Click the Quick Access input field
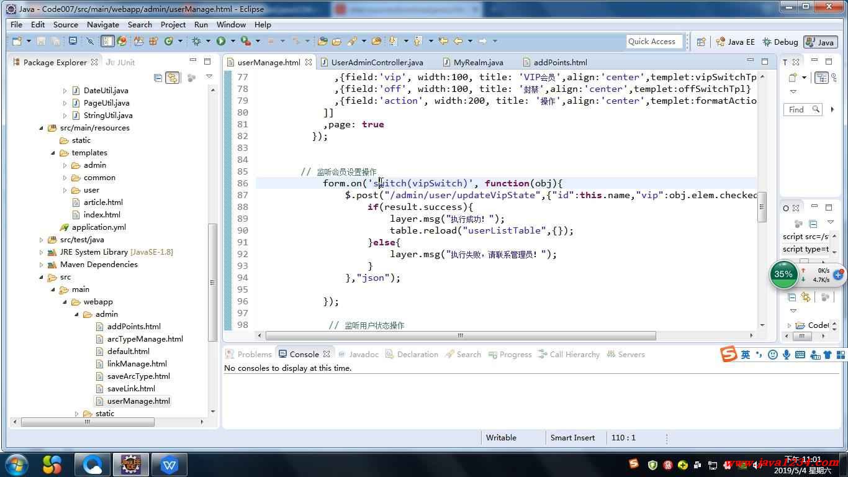This screenshot has height=477, width=848. 653,42
